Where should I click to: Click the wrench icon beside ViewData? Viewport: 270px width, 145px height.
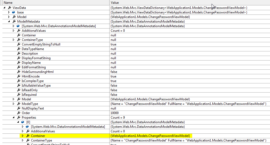tap(10, 8)
